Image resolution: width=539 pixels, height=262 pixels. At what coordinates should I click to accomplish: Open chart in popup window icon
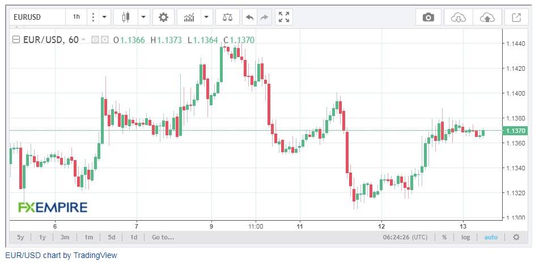tap(516, 17)
